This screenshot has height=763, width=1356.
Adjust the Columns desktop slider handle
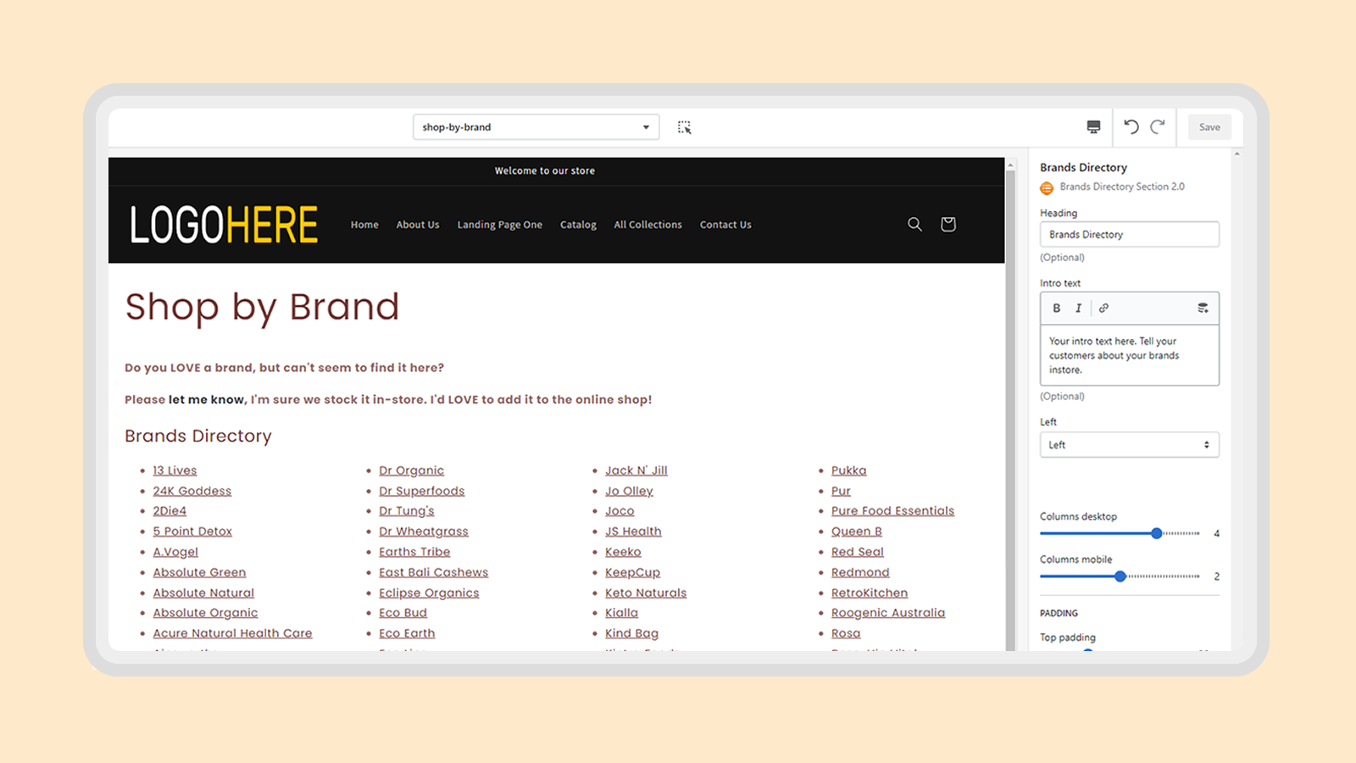[x=1157, y=533]
